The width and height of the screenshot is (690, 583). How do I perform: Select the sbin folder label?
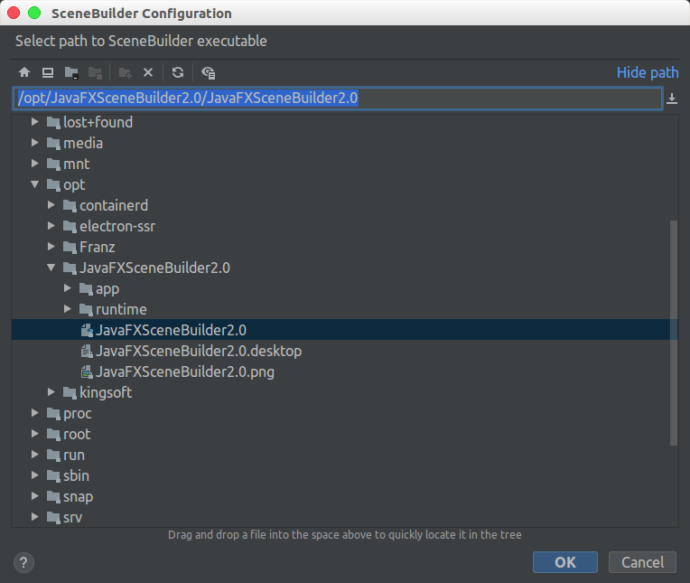click(x=76, y=475)
